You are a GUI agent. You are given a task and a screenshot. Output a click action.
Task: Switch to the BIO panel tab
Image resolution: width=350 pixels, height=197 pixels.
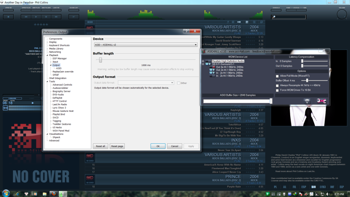tap(313, 187)
